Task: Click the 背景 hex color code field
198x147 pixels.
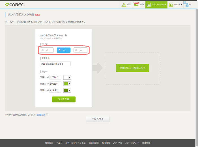Action: 55,84
